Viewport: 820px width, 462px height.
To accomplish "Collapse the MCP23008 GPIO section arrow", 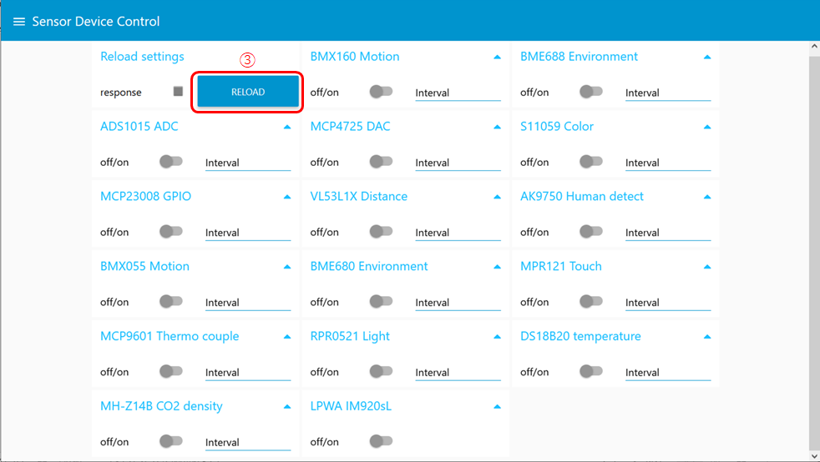I will pyautogui.click(x=287, y=198).
